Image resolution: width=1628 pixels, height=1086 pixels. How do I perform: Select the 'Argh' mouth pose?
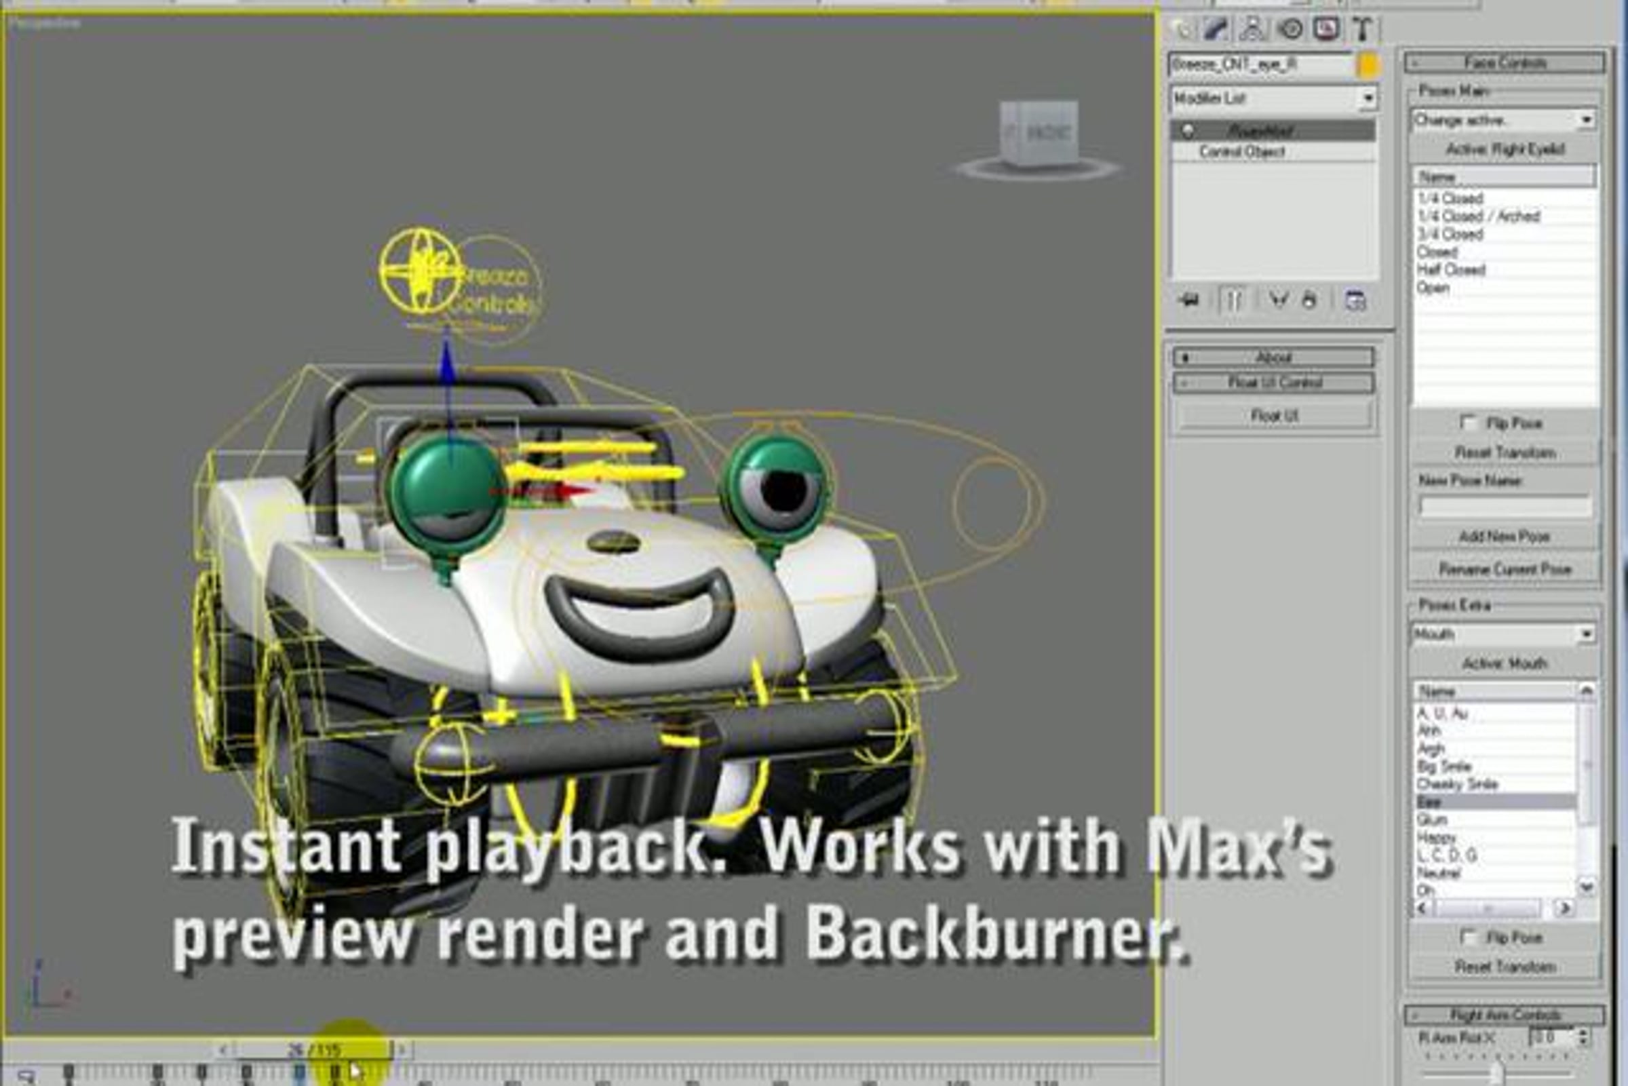coord(1494,749)
